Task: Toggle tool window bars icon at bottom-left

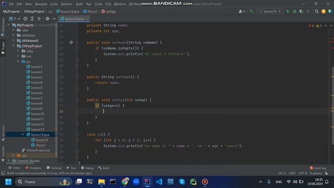Action: pos(3,173)
